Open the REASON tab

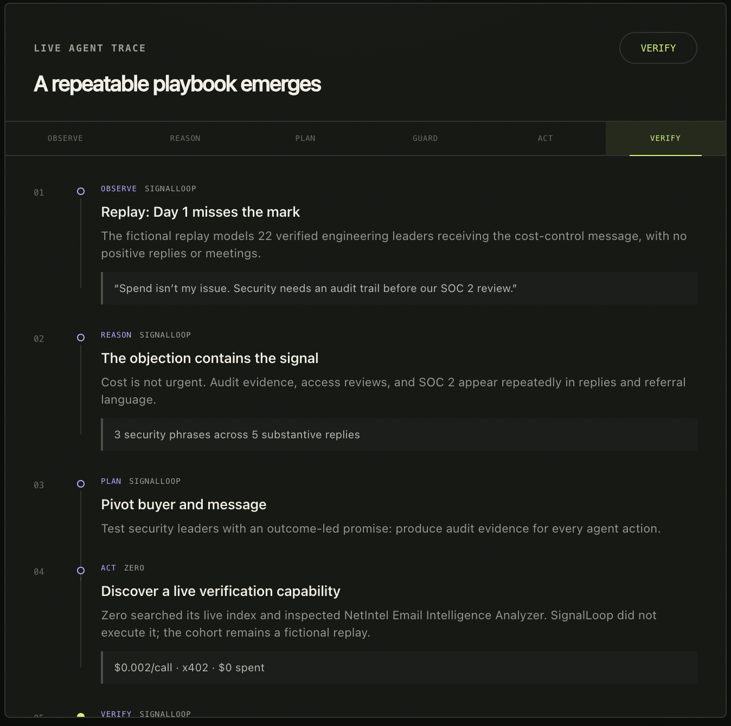click(x=185, y=139)
